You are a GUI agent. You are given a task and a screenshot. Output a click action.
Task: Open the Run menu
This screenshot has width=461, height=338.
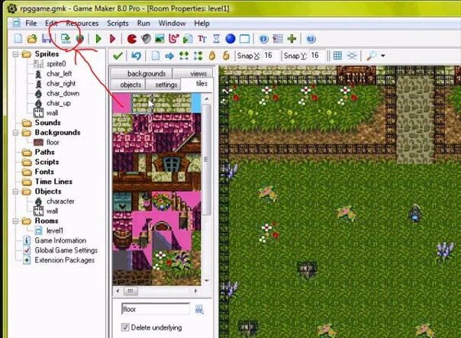(143, 23)
